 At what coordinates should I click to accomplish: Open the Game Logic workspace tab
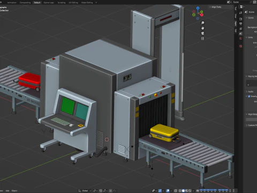[49, 3]
